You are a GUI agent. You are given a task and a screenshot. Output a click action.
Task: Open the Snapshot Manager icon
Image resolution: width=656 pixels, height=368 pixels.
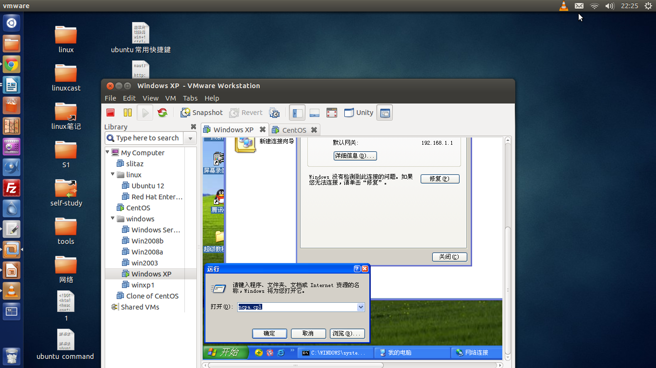click(274, 113)
